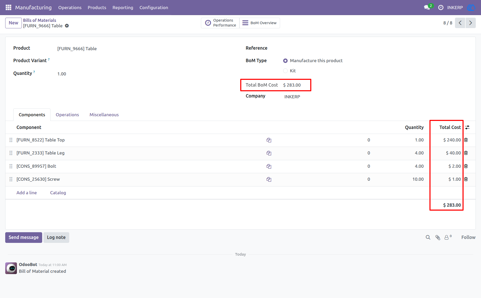Open the Configuration menu
This screenshot has width=481, height=298.
pyautogui.click(x=154, y=8)
